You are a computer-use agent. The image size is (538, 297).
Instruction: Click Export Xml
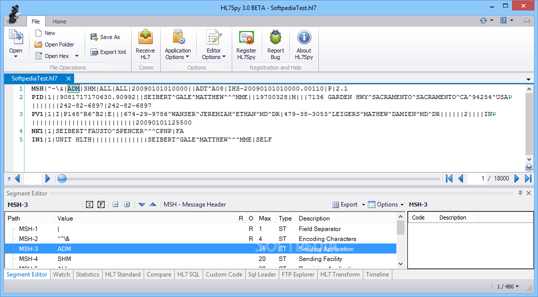coord(108,52)
